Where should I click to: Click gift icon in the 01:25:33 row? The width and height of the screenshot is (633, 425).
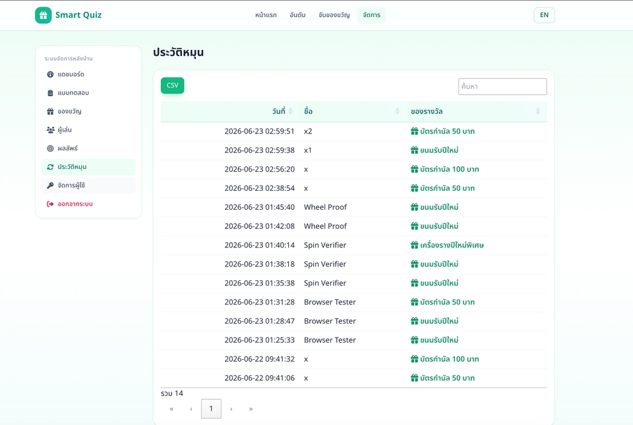414,339
